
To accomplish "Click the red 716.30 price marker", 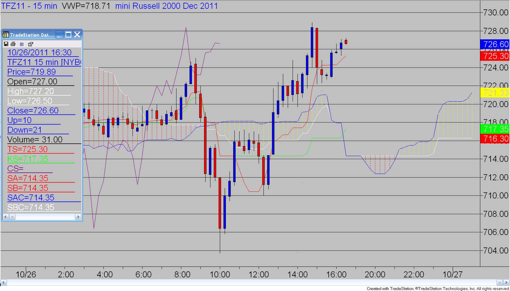I will pos(495,139).
